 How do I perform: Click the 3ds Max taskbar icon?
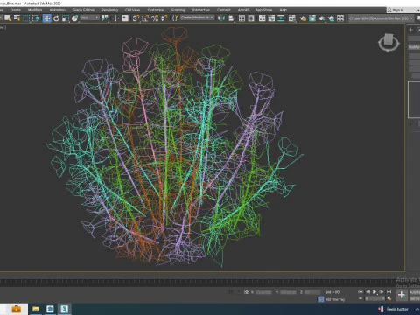[65, 309]
